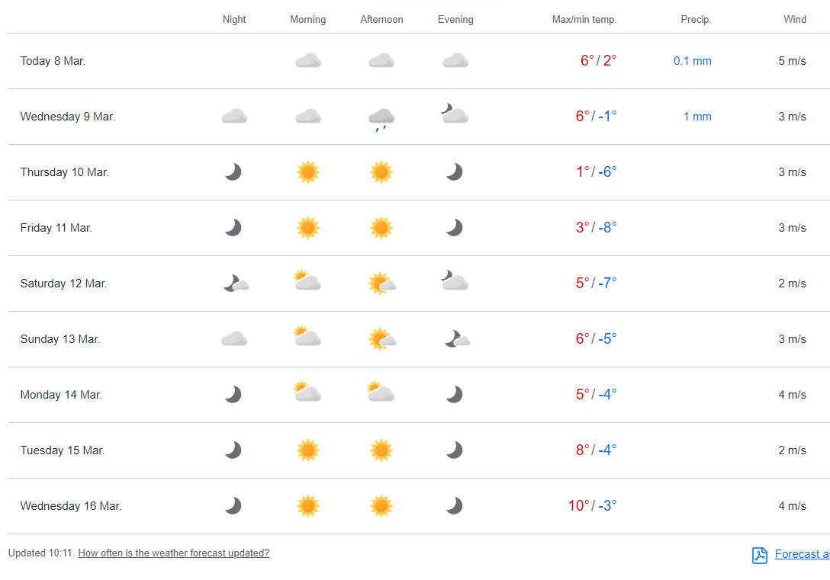The height and width of the screenshot is (580, 830).
Task: Click the cloudy moon icon for Sunday evening
Action: coord(456,339)
